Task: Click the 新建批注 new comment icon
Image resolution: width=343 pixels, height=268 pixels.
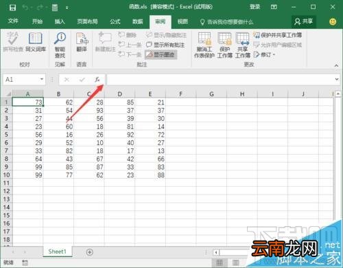Action: [105, 42]
